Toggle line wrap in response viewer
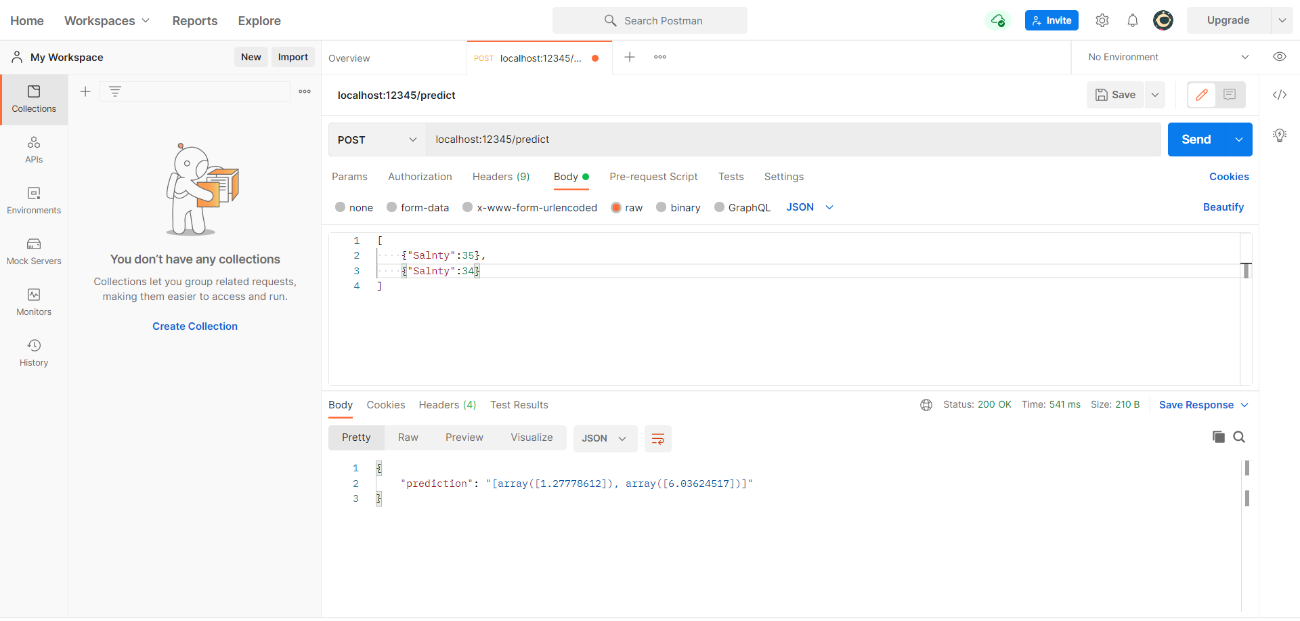1300x621 pixels. (657, 439)
